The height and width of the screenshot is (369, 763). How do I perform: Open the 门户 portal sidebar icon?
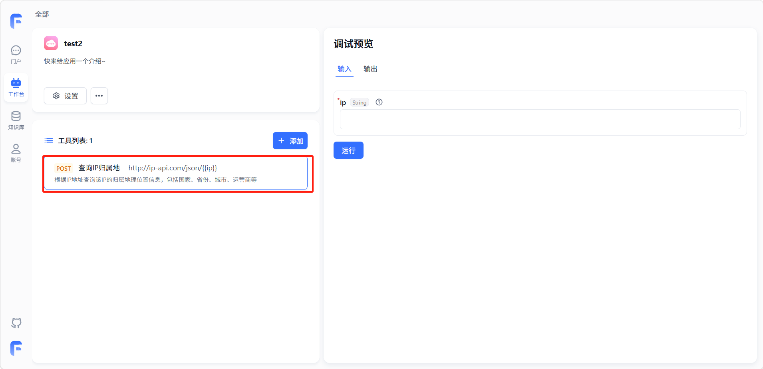(16, 55)
